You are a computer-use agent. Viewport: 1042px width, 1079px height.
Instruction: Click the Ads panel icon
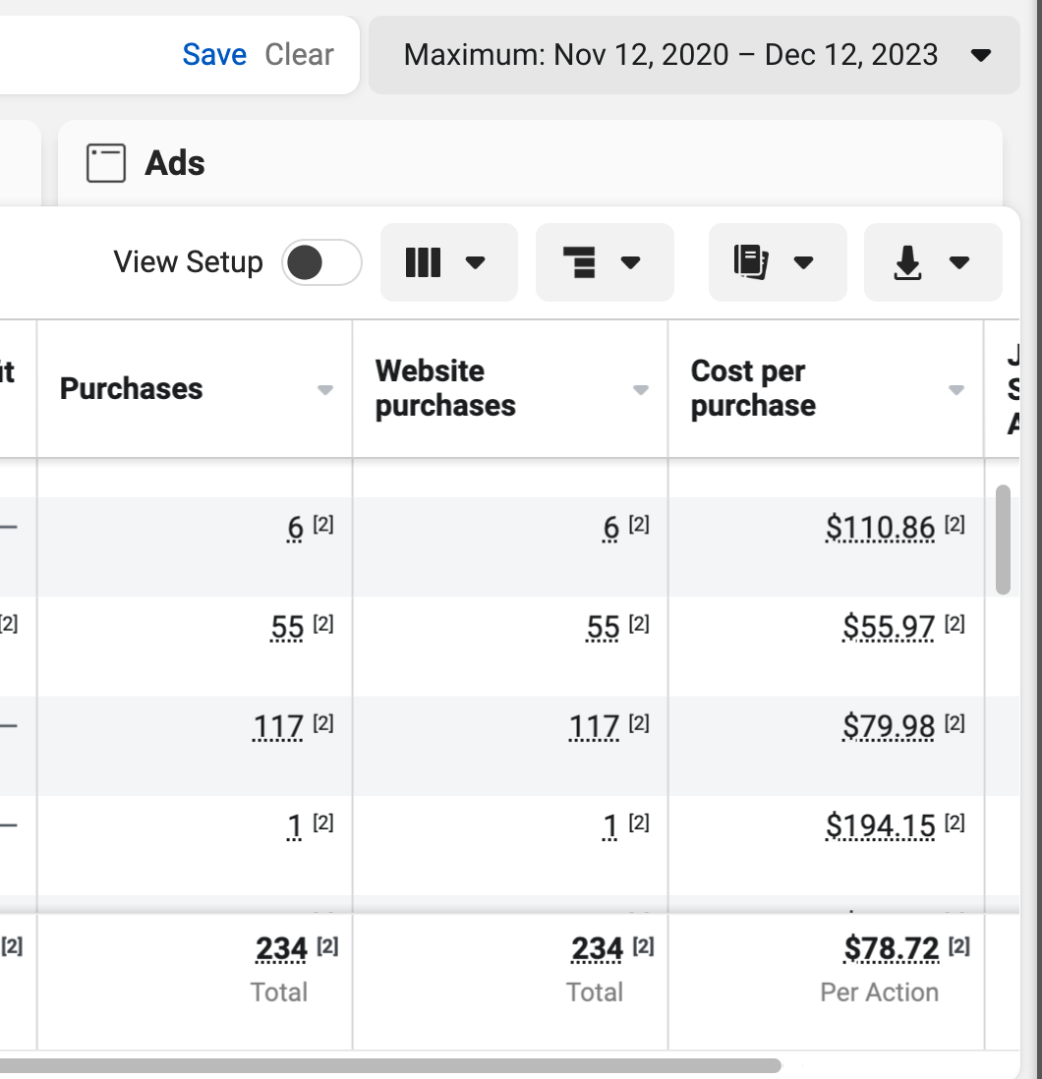(x=106, y=163)
